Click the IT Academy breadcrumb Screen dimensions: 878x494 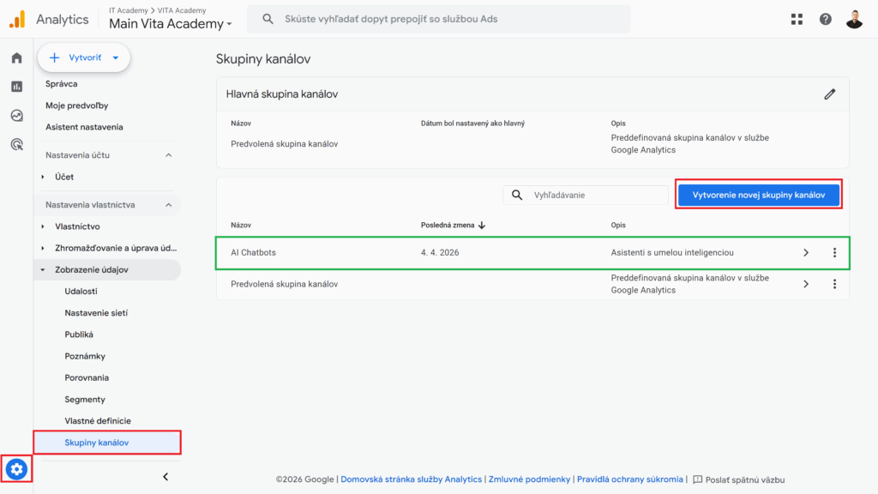point(129,10)
